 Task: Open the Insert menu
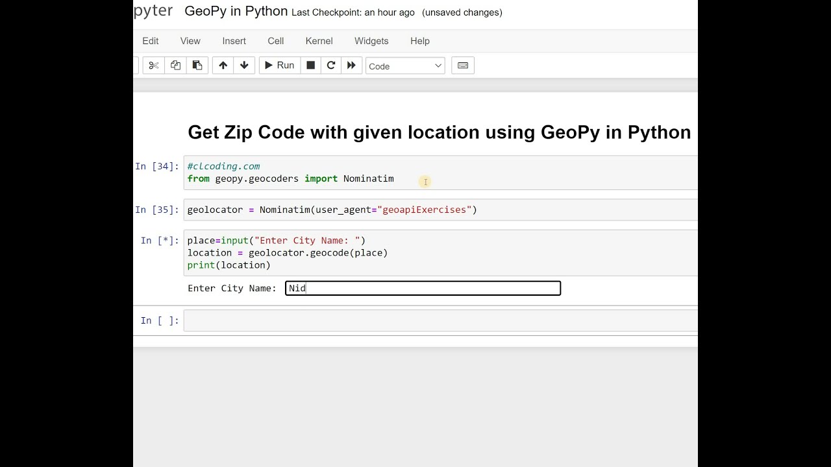pyautogui.click(x=234, y=41)
